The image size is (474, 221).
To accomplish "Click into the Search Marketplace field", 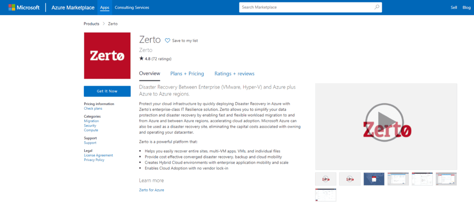I will pos(306,8).
